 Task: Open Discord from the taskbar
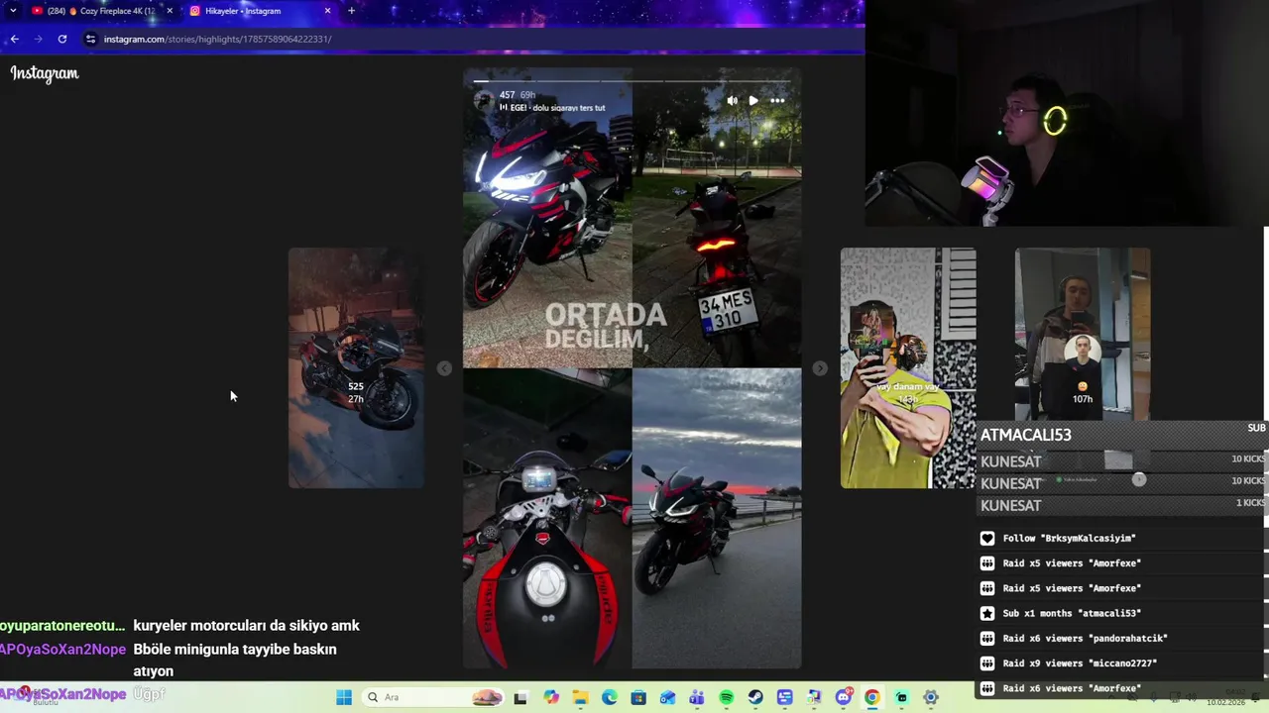tap(843, 697)
